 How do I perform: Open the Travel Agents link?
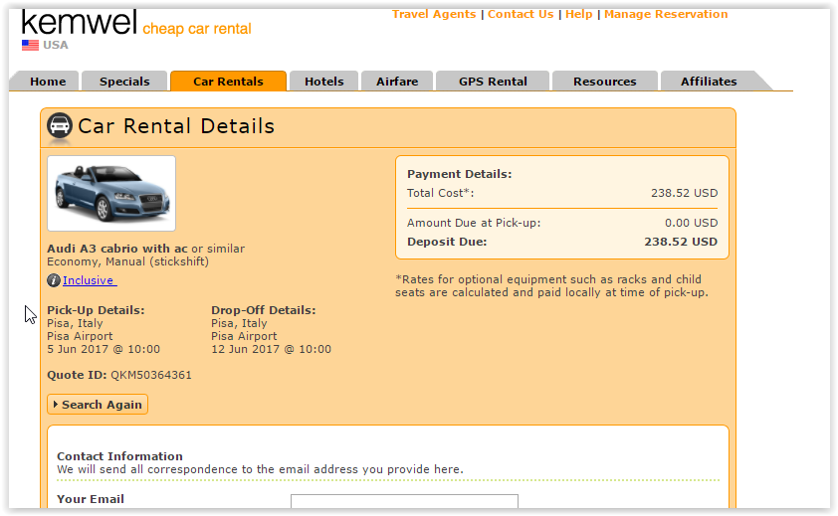(x=434, y=15)
